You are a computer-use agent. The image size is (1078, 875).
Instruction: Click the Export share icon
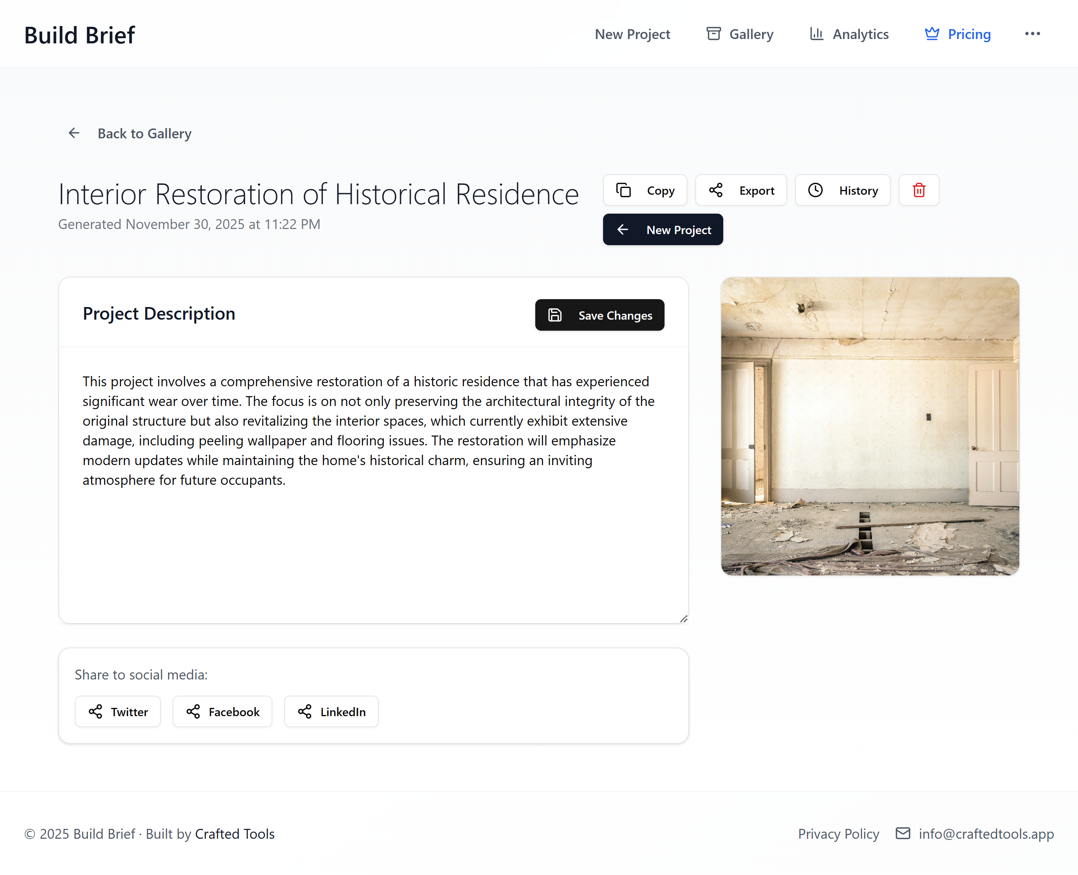coord(715,190)
